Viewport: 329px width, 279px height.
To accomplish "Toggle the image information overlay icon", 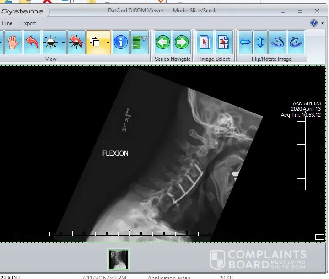I will (120, 43).
